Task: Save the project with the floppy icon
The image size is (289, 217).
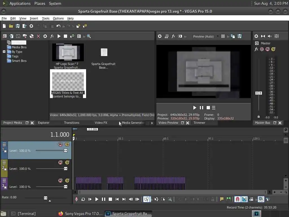Action: point(18,26)
